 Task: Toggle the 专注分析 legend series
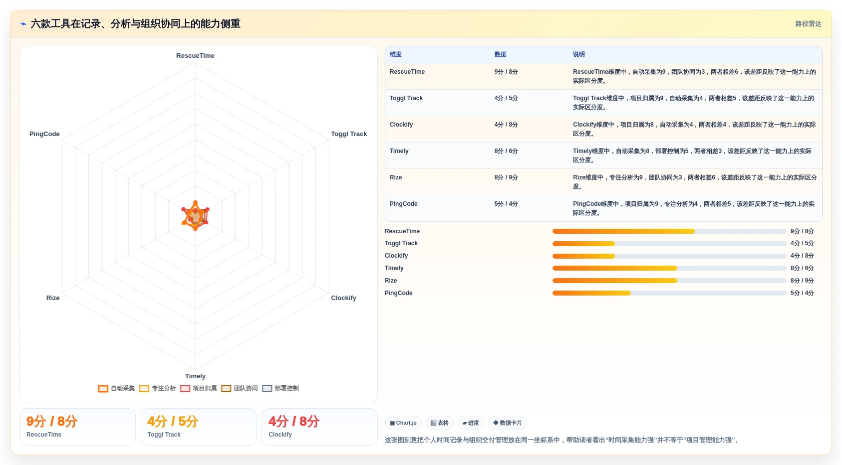click(157, 389)
